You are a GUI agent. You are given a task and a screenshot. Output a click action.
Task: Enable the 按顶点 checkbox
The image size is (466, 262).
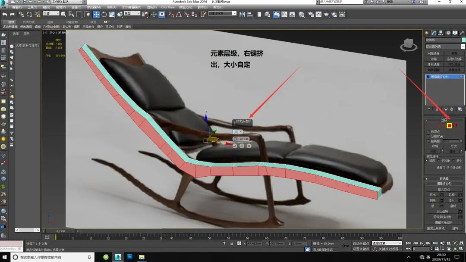click(x=428, y=131)
